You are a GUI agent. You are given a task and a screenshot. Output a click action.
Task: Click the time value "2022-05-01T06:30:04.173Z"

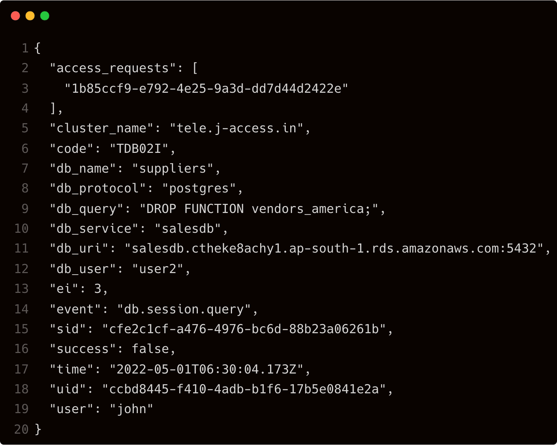[206, 369]
